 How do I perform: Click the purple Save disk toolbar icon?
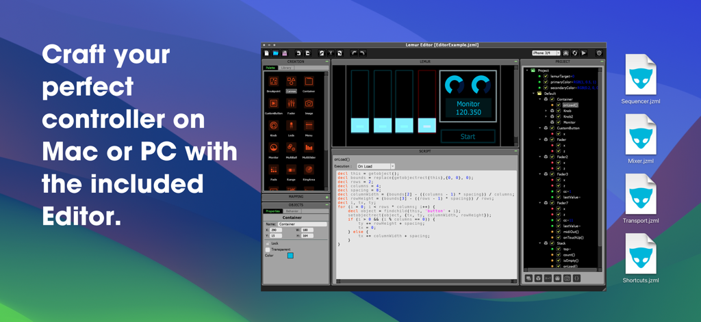coord(284,53)
